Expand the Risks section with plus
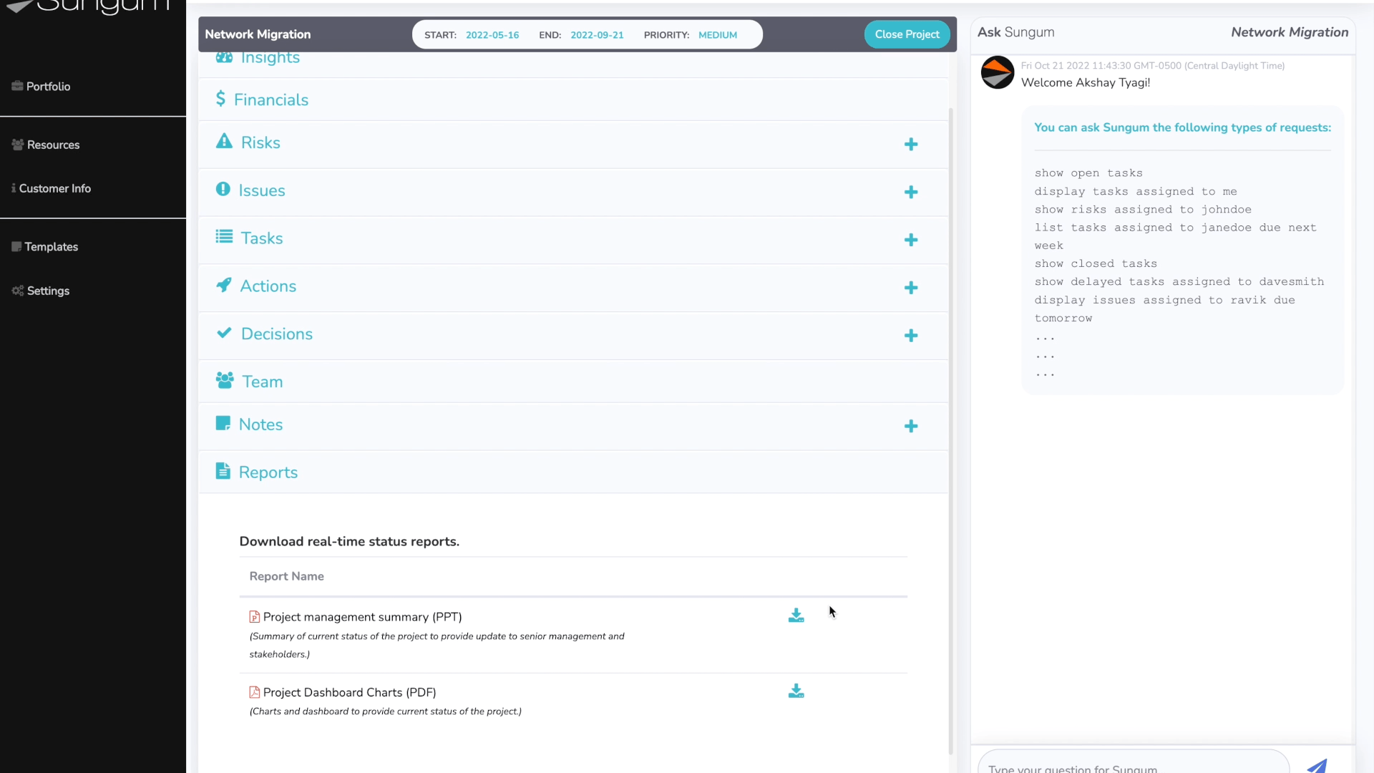This screenshot has width=1374, height=773. click(910, 145)
